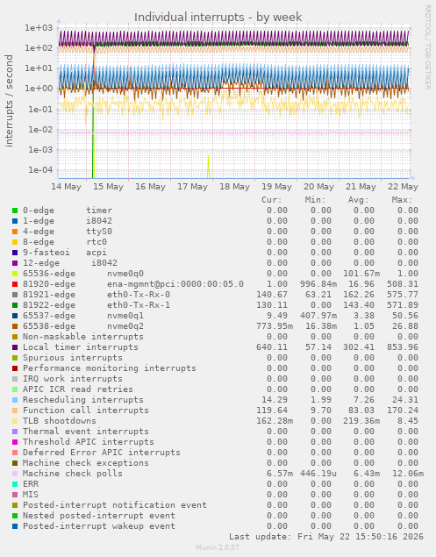The image size is (436, 557).
Task: Click the orange Function call interrupts swatch
Action: pos(15,411)
